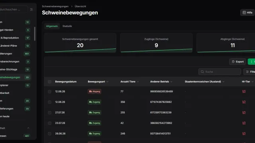The height and width of the screenshot is (143, 255).
Task: Click the sidebar scrollbar thumb
Action: pos(35,34)
